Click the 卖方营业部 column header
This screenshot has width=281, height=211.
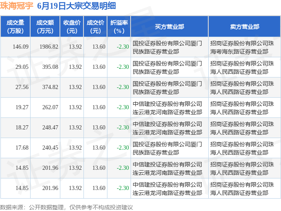245,26
